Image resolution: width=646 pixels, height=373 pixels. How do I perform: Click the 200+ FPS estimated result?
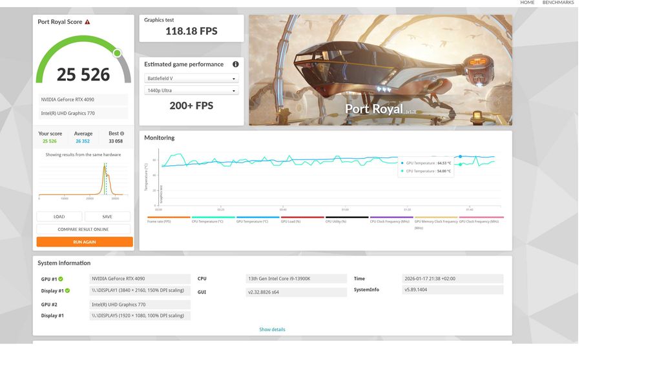pos(192,106)
